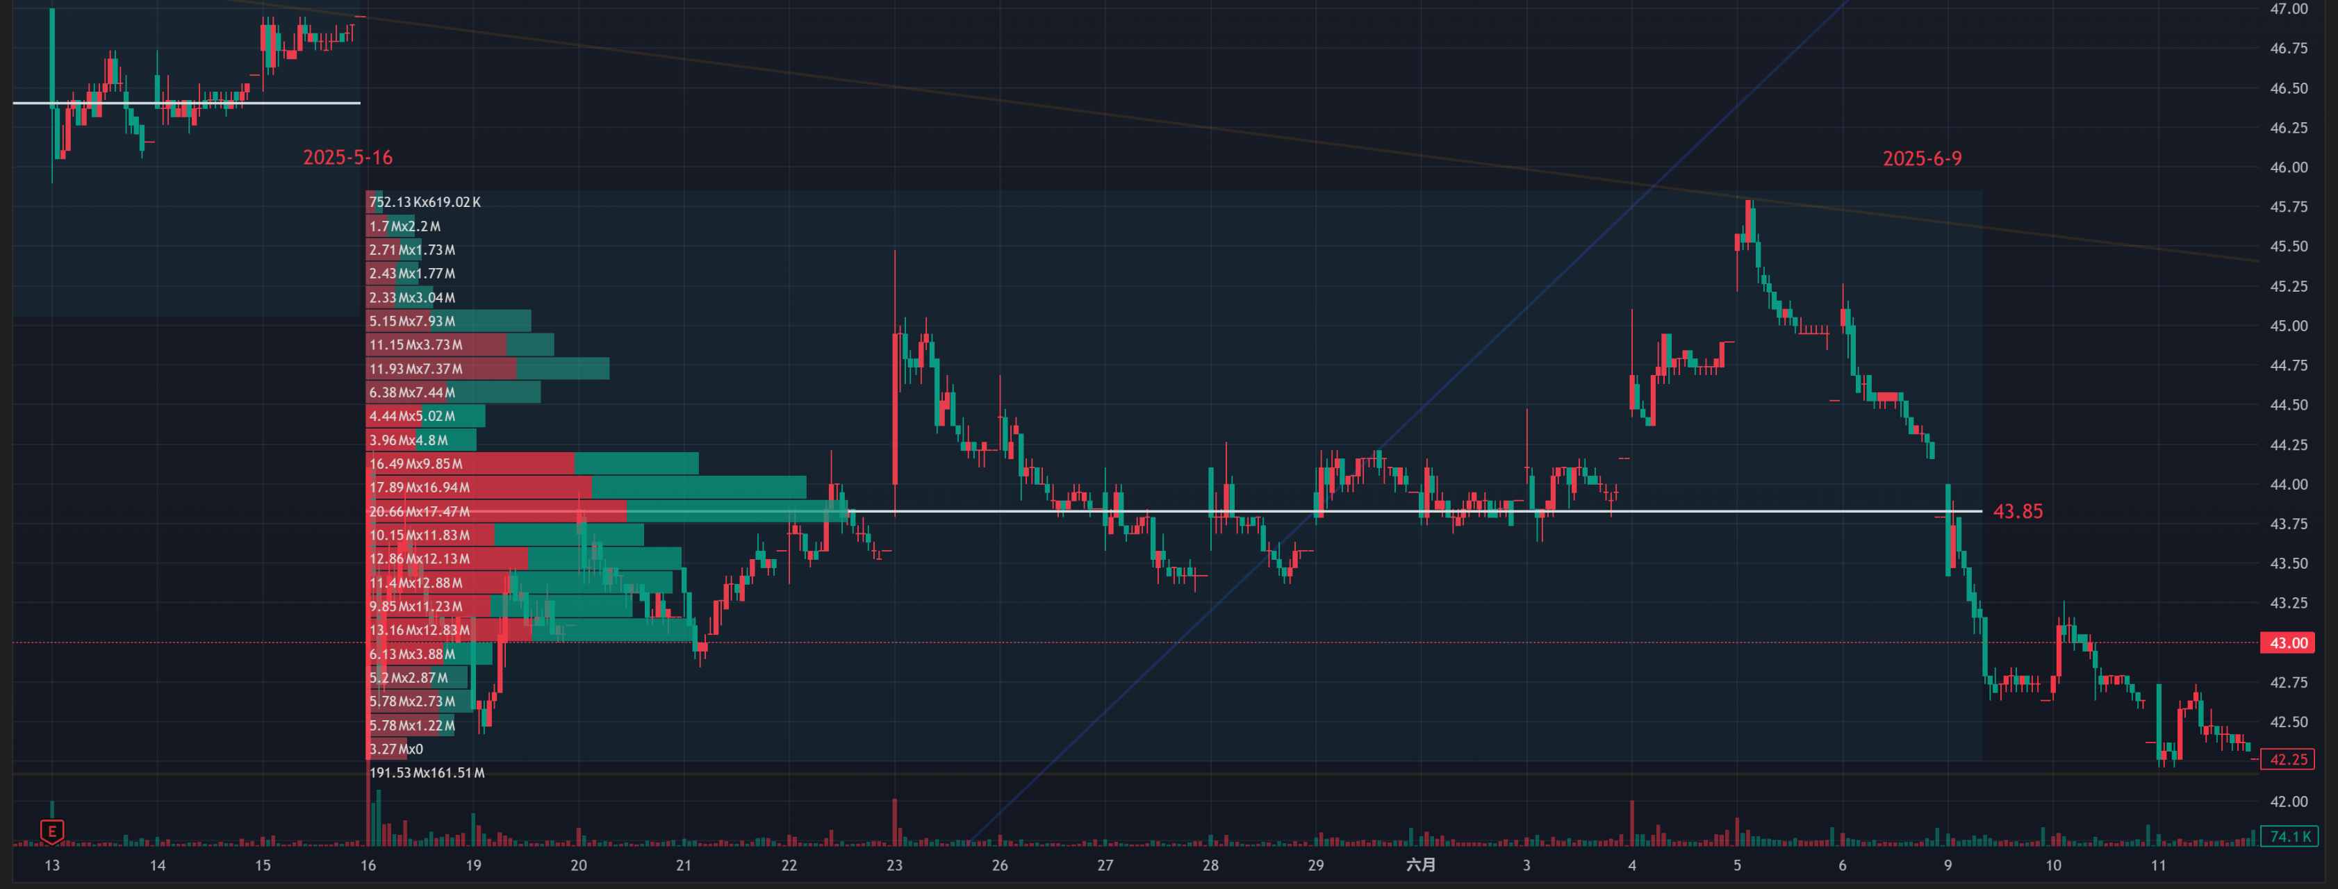The width and height of the screenshot is (2338, 889).
Task: Click date 23 on the time axis
Action: (x=894, y=865)
